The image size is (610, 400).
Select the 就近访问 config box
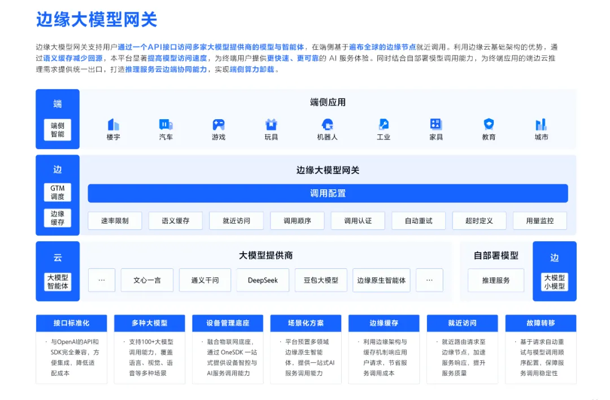click(x=236, y=221)
